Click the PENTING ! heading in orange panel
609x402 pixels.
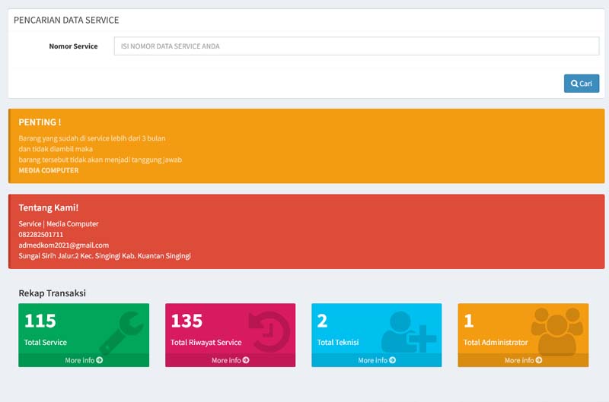point(40,122)
